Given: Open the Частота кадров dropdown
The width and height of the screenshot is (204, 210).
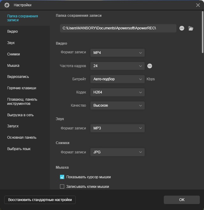Looking at the screenshot, I should pos(117,66).
